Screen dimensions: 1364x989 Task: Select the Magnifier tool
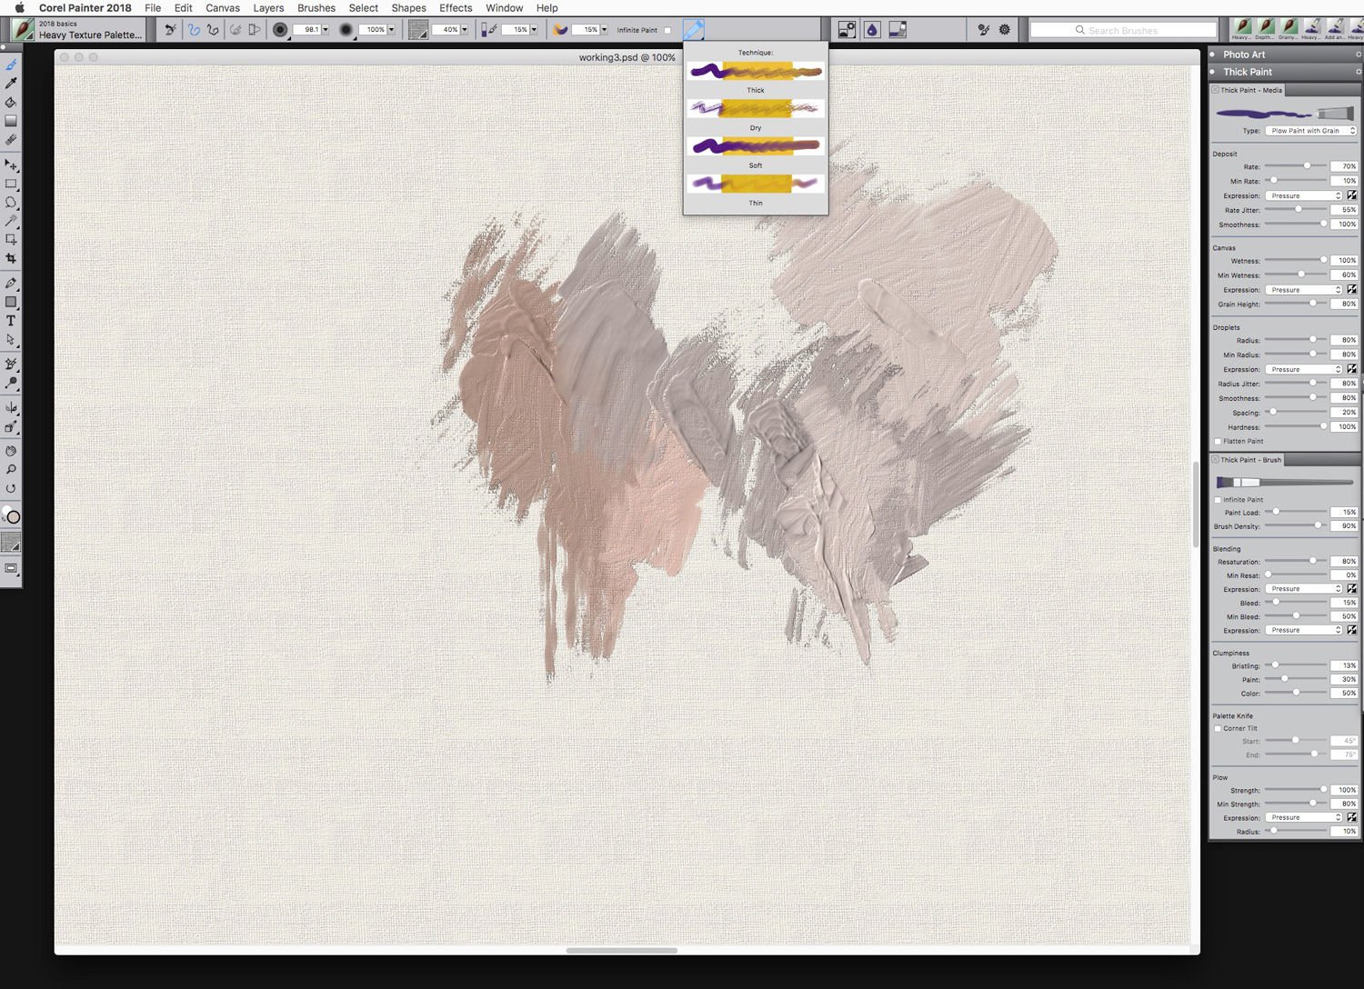[x=11, y=470]
